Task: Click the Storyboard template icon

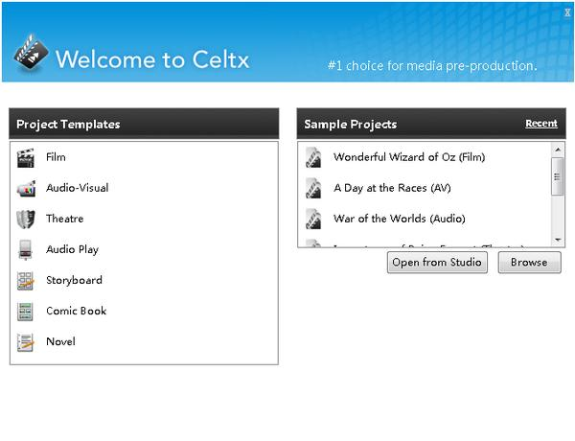Action: pos(25,281)
